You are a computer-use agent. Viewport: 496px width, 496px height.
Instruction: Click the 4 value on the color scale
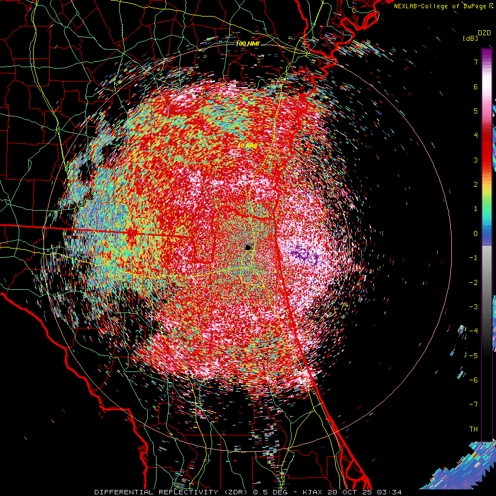coord(476,136)
